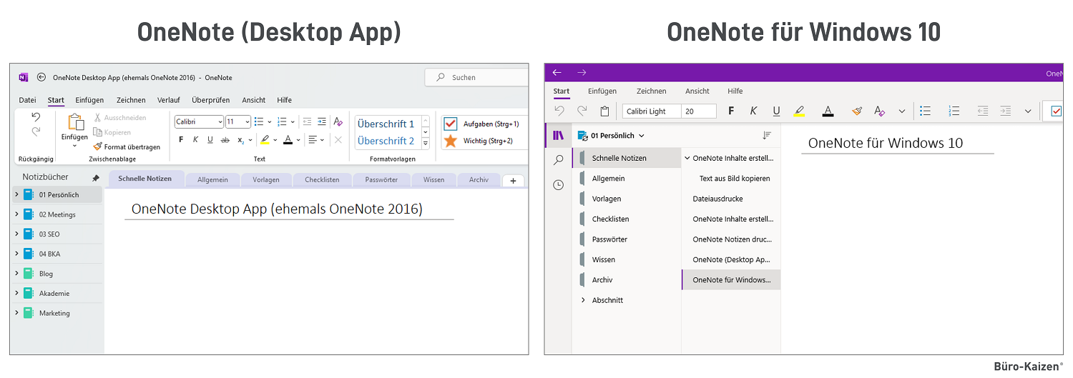
Task: Open the Verlauf tab
Action: [169, 100]
